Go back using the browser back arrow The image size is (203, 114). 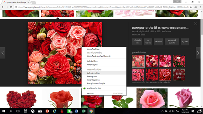click(3, 7)
